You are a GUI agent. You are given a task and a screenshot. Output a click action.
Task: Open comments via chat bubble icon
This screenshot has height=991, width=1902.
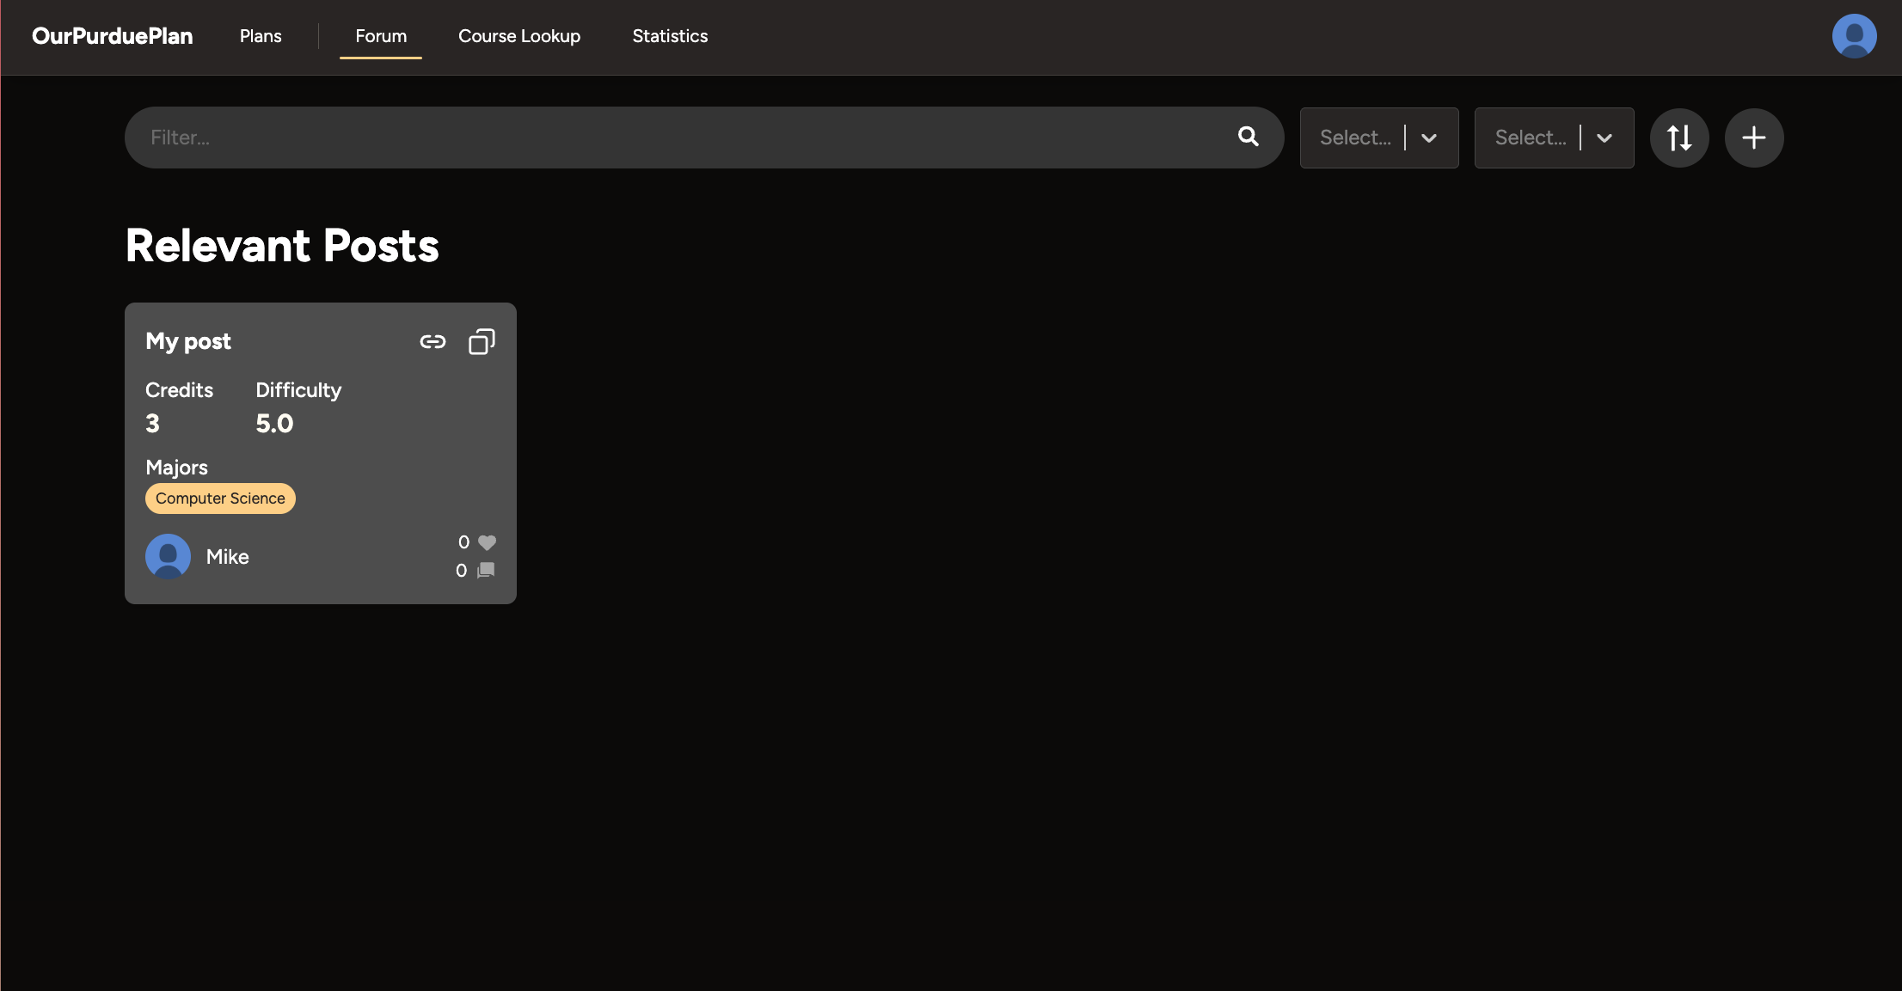coord(486,570)
